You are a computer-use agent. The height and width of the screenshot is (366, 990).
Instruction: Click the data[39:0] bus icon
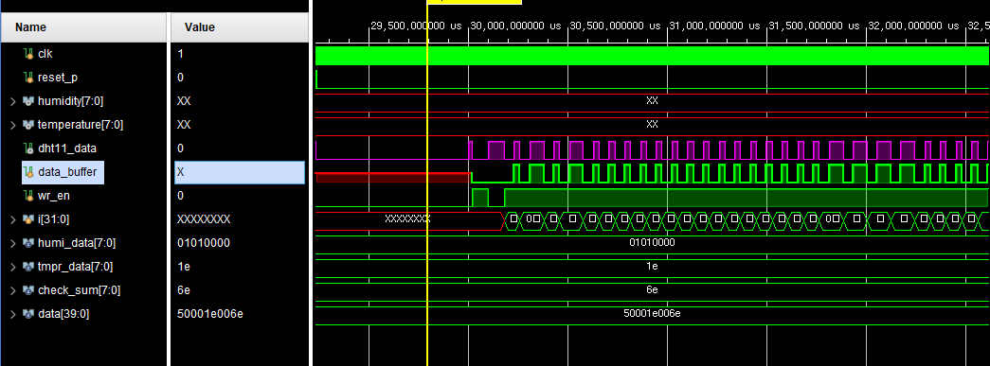[x=28, y=314]
